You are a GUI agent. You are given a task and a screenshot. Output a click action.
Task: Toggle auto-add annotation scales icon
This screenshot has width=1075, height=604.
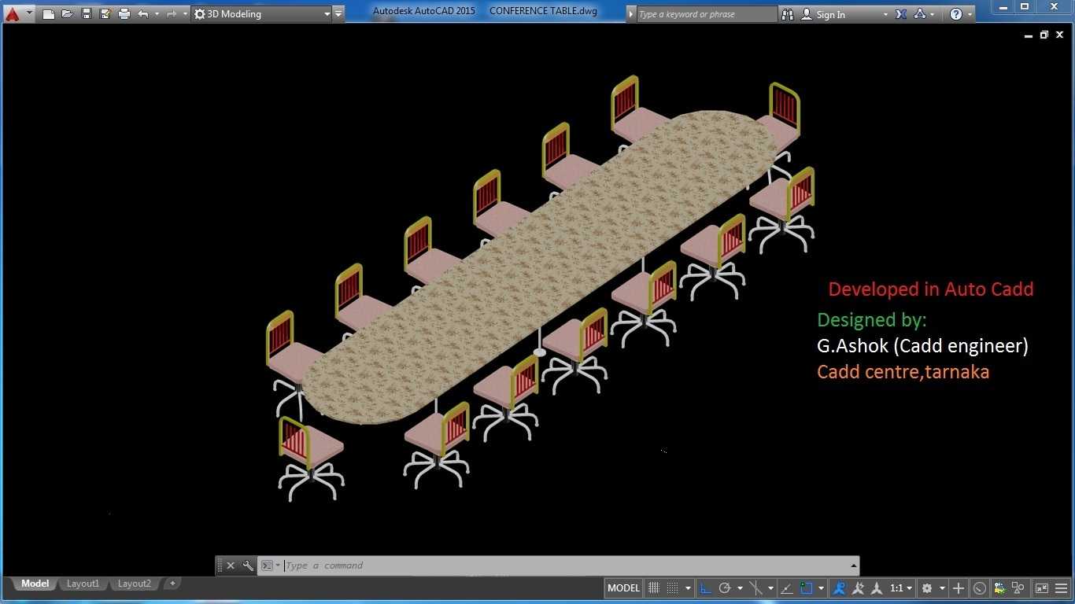point(859,587)
